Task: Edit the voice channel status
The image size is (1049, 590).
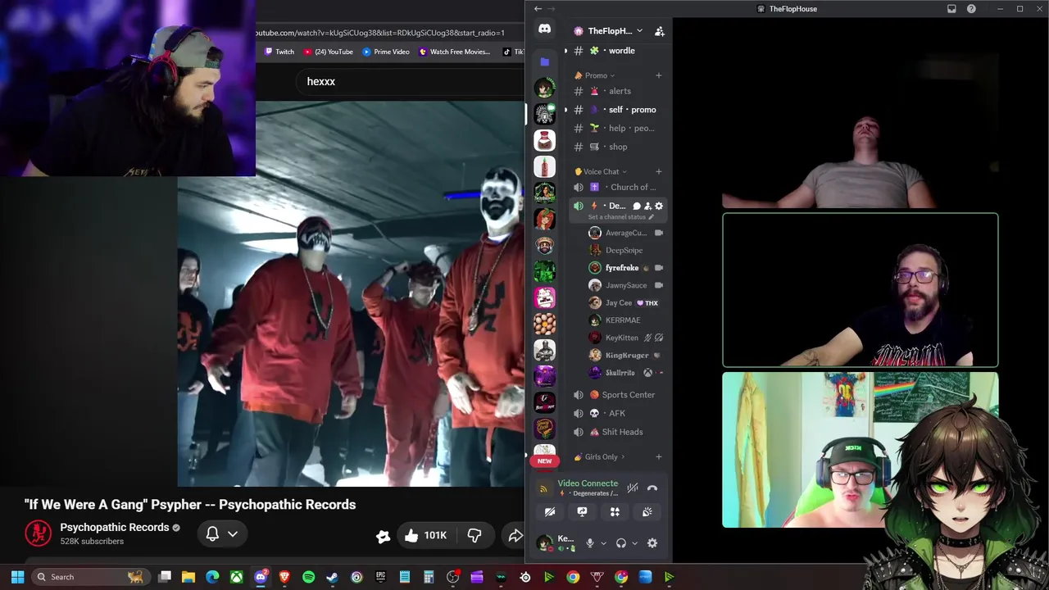Action: pyautogui.click(x=620, y=217)
